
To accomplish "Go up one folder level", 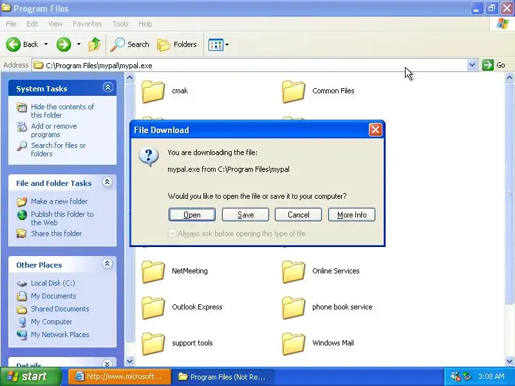I will click(x=95, y=44).
